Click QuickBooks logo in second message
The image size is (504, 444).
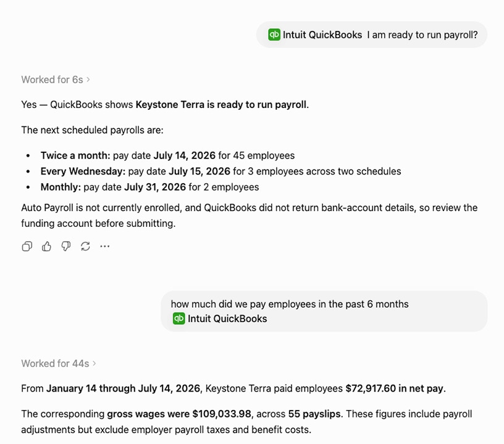178,319
